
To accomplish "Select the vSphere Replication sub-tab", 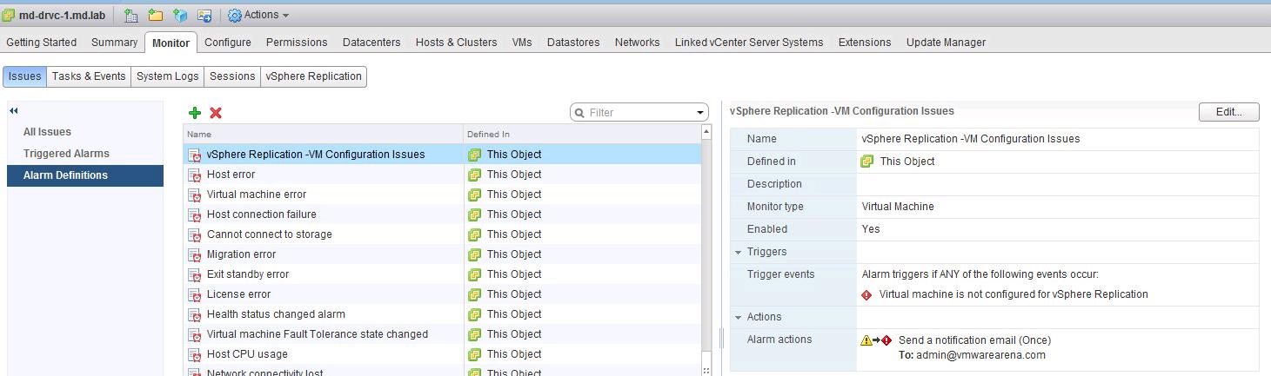I will pyautogui.click(x=313, y=76).
